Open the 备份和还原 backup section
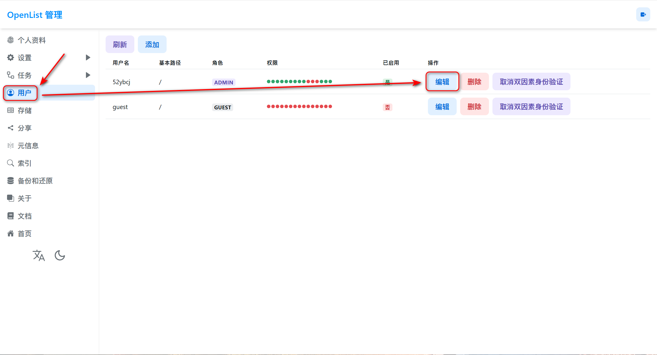The image size is (657, 355). pos(35,181)
